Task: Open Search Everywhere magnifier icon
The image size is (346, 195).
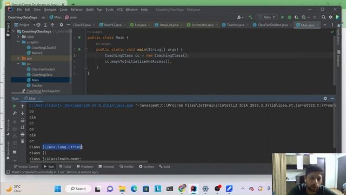Action: coord(323,17)
